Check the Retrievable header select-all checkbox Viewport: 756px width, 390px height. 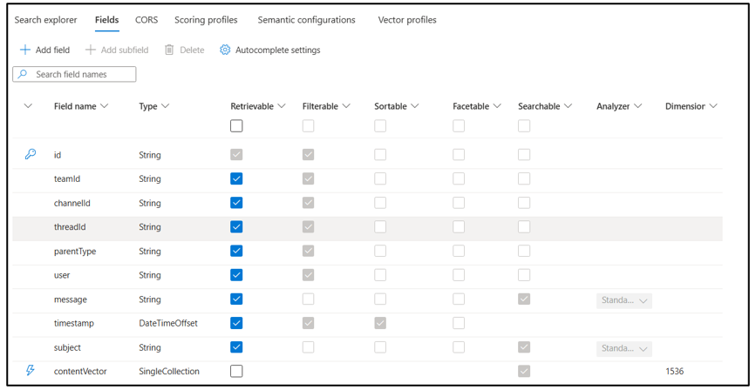point(236,126)
